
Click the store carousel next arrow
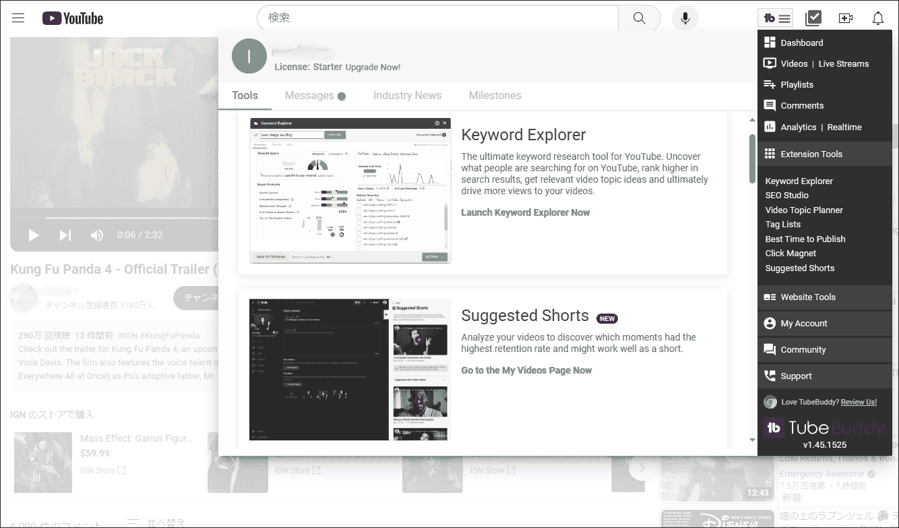642,467
